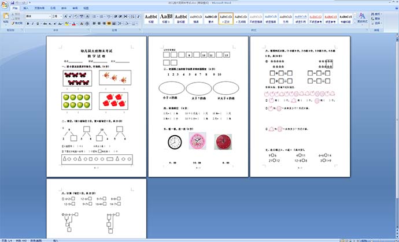Apply character shading icon

pos(82,24)
